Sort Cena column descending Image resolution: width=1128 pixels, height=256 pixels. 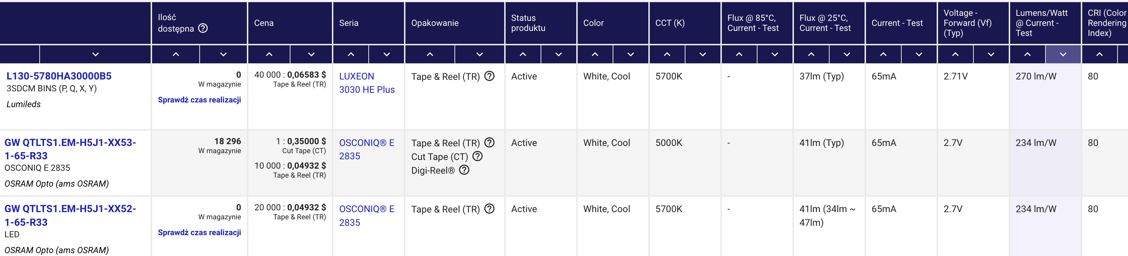point(311,55)
